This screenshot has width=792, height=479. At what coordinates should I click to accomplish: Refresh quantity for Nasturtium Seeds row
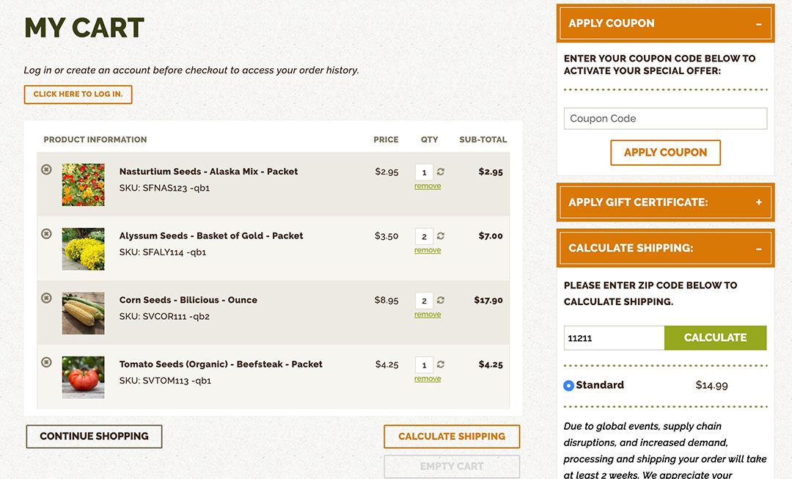[441, 172]
